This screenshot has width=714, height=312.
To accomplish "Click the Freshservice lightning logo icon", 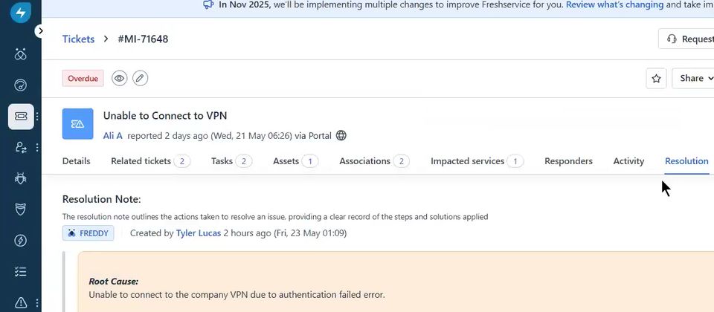I will pyautogui.click(x=21, y=12).
